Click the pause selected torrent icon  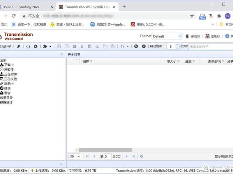[x=67, y=46]
